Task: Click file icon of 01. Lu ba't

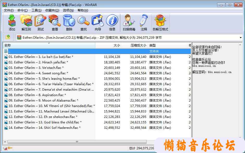Action: coord(6,57)
